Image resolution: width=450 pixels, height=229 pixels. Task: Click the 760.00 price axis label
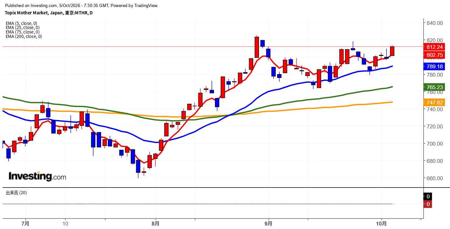pyautogui.click(x=435, y=92)
